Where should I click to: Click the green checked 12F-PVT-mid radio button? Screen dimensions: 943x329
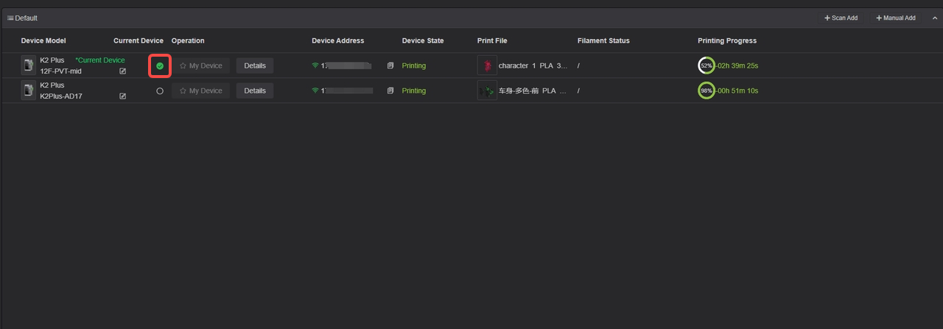click(x=160, y=66)
